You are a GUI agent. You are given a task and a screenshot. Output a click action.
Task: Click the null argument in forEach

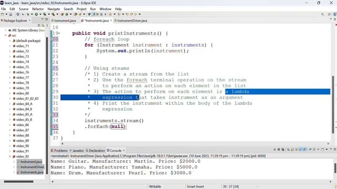(x=117, y=127)
